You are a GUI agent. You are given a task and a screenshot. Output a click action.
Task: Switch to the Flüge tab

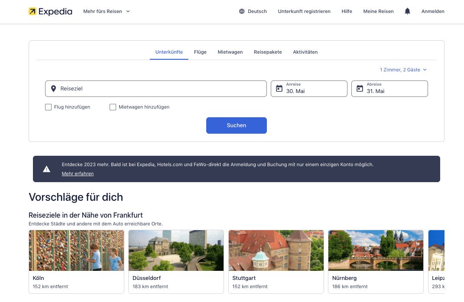coord(200,52)
